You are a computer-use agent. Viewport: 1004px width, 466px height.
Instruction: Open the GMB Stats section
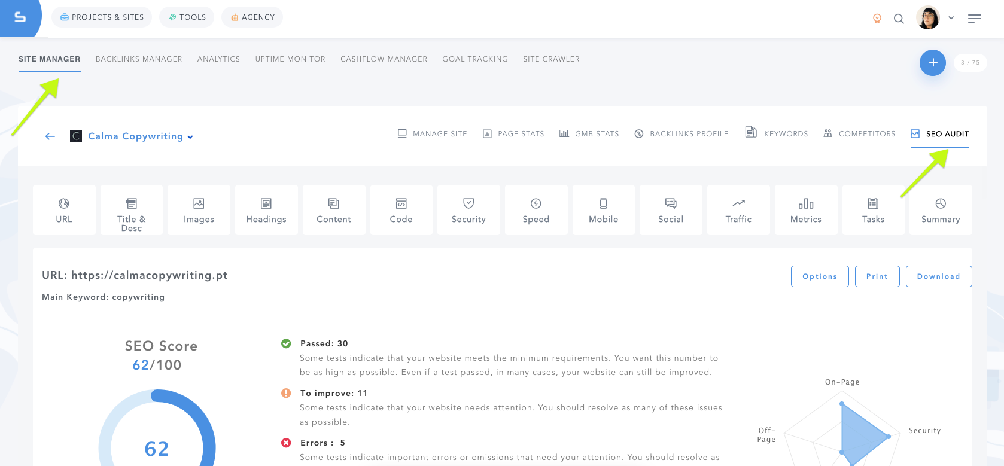[589, 133]
